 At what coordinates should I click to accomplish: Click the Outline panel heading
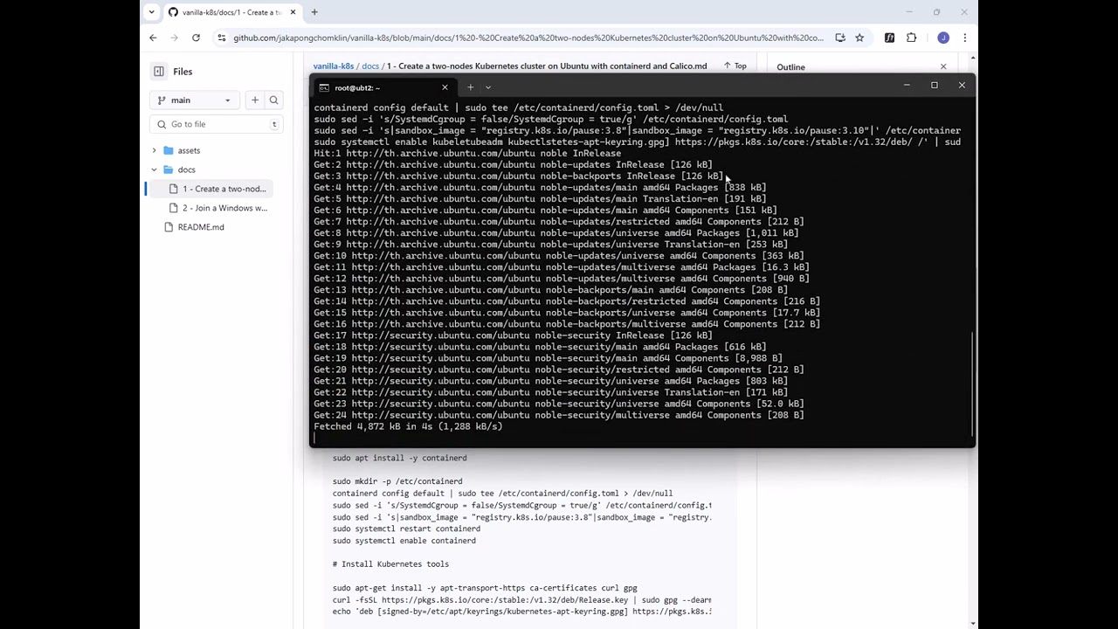790,67
